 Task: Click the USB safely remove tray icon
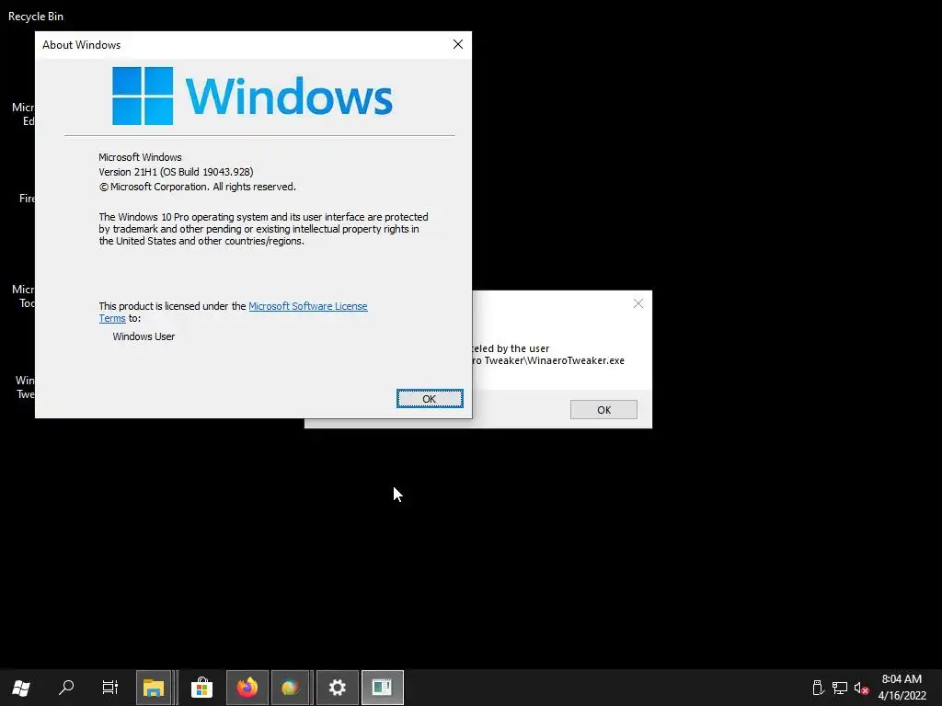(817, 688)
